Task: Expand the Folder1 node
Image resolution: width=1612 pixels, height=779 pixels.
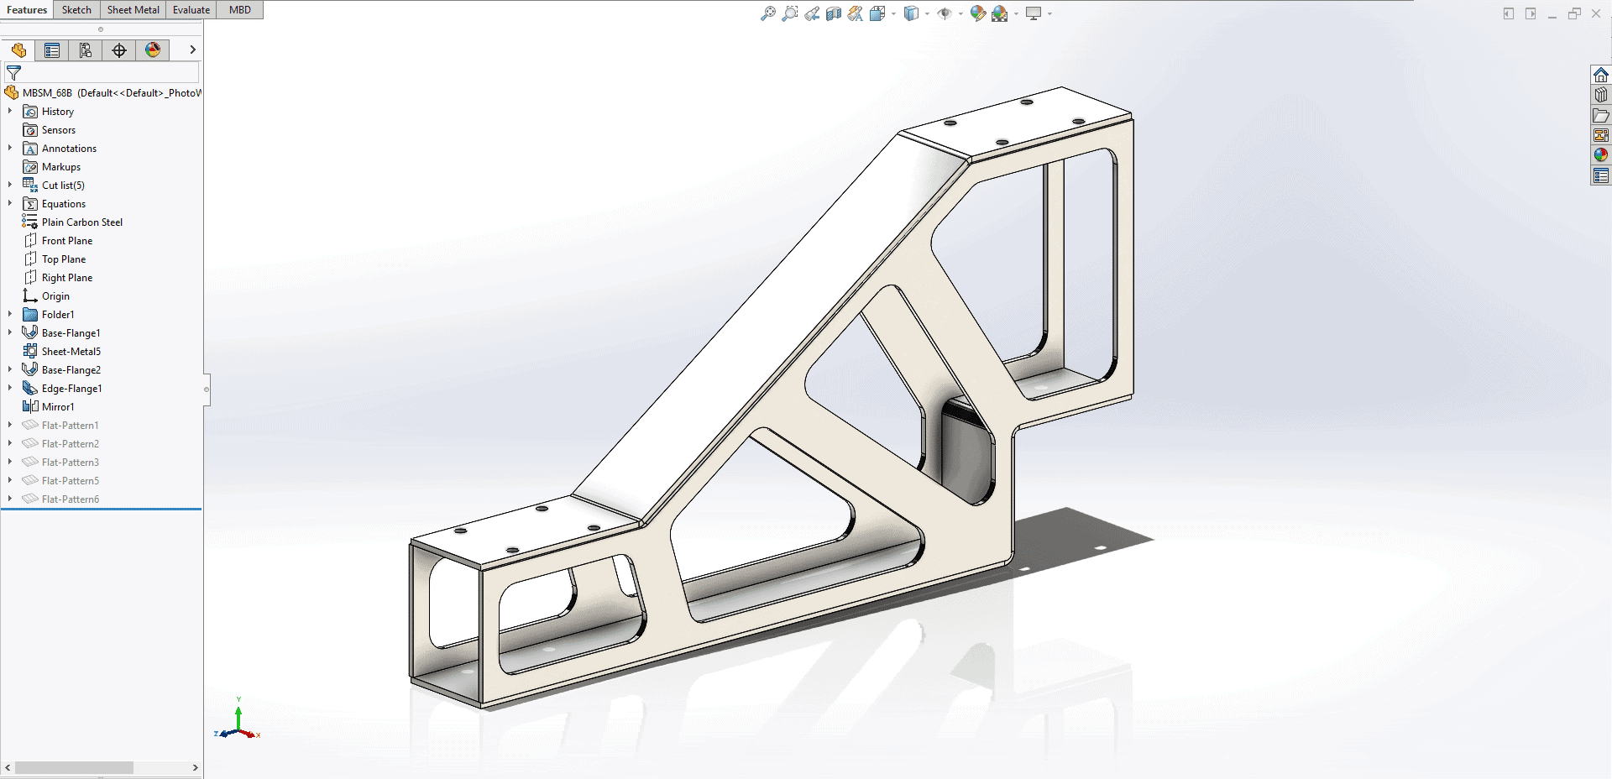Action: (10, 314)
